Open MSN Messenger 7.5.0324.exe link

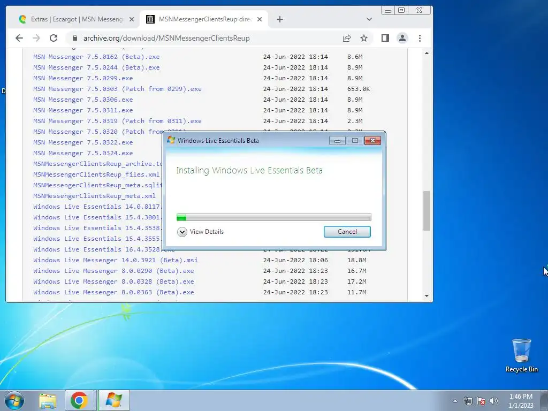(83, 153)
